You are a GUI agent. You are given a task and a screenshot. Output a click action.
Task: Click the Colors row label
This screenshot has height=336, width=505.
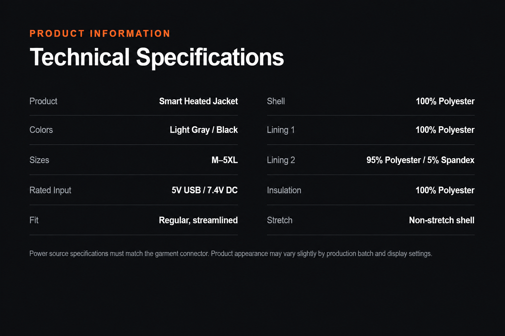coord(41,130)
